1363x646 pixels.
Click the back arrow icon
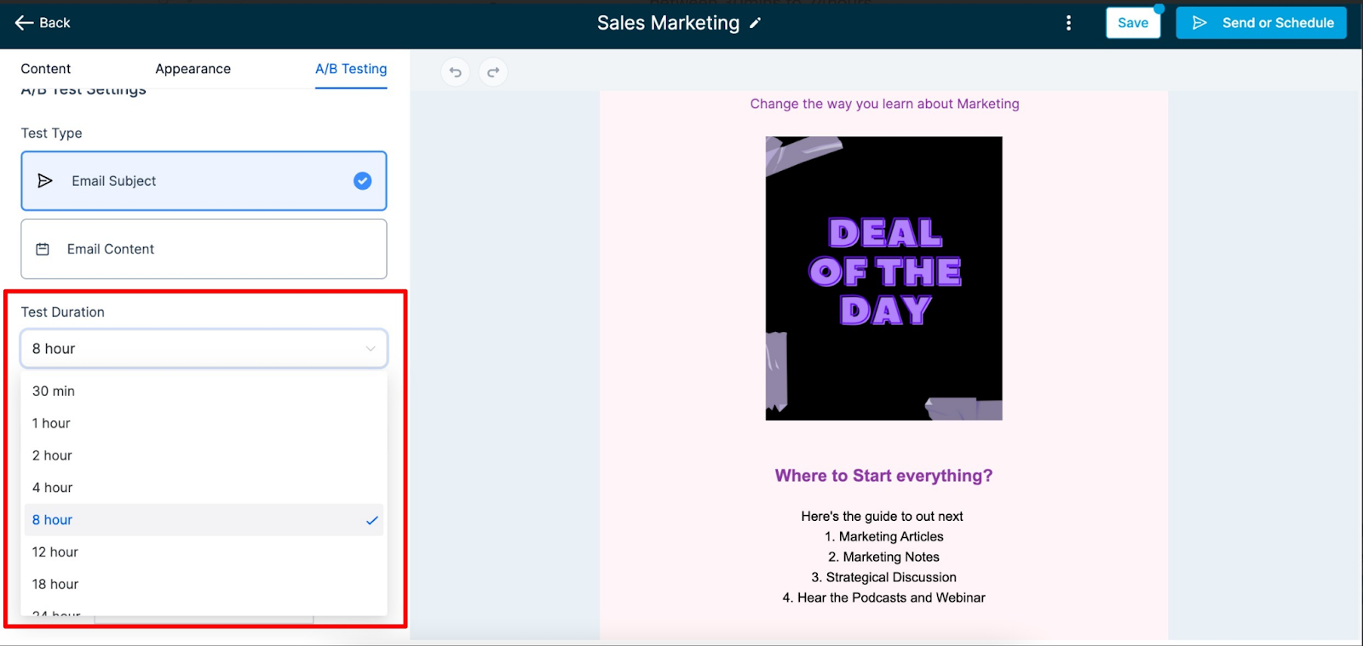24,23
